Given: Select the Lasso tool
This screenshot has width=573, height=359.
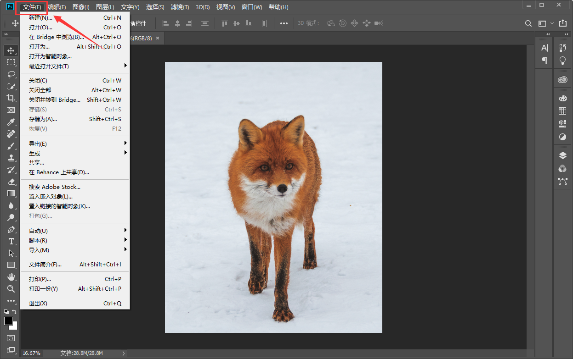Looking at the screenshot, I should point(11,74).
